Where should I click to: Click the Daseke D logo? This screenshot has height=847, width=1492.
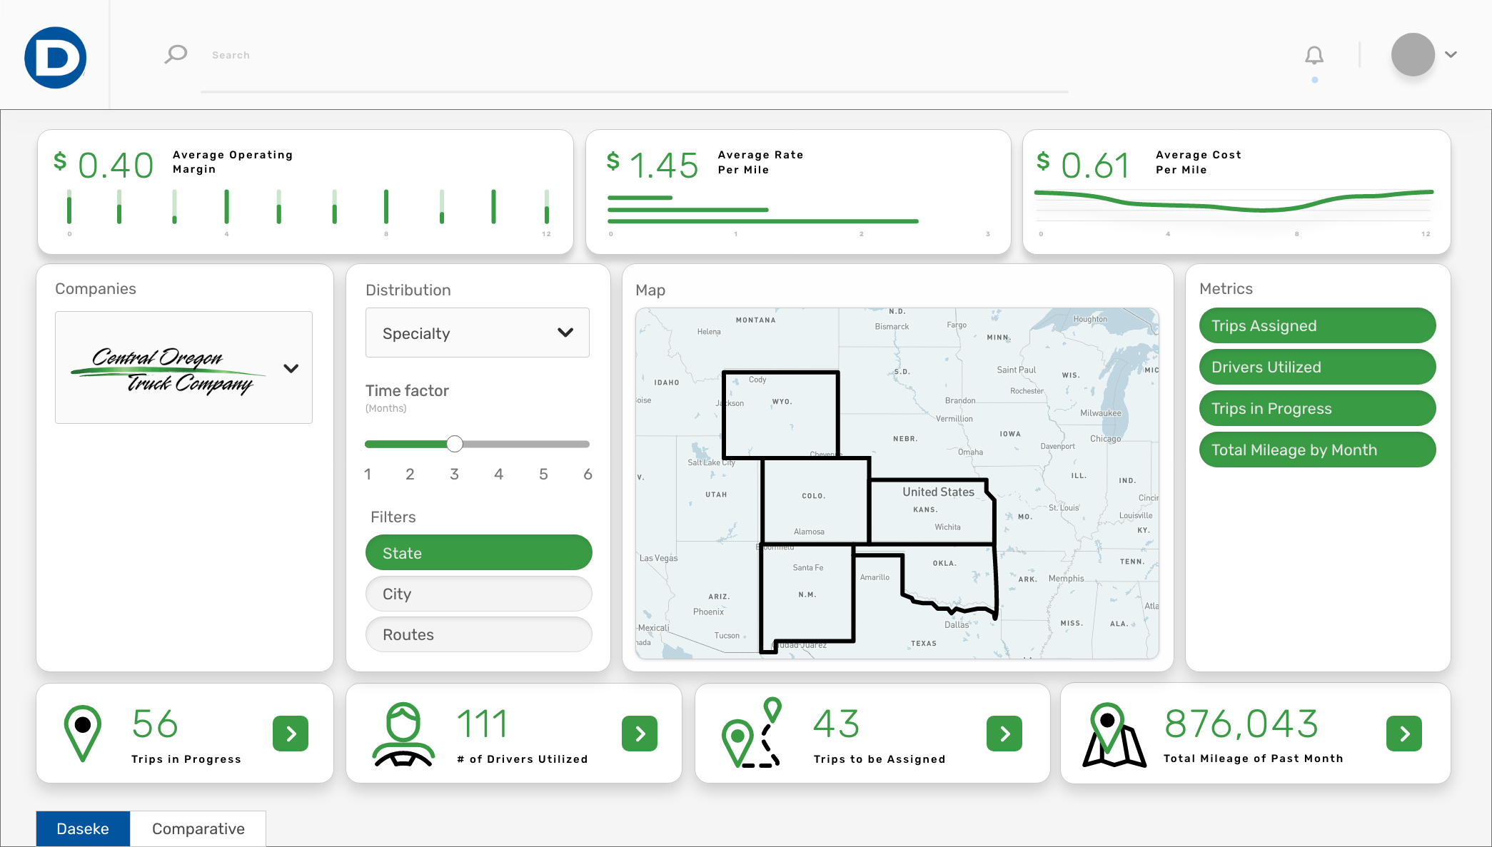tap(55, 57)
